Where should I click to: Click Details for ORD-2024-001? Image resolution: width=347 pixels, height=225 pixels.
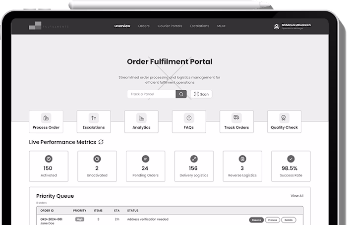point(289,220)
